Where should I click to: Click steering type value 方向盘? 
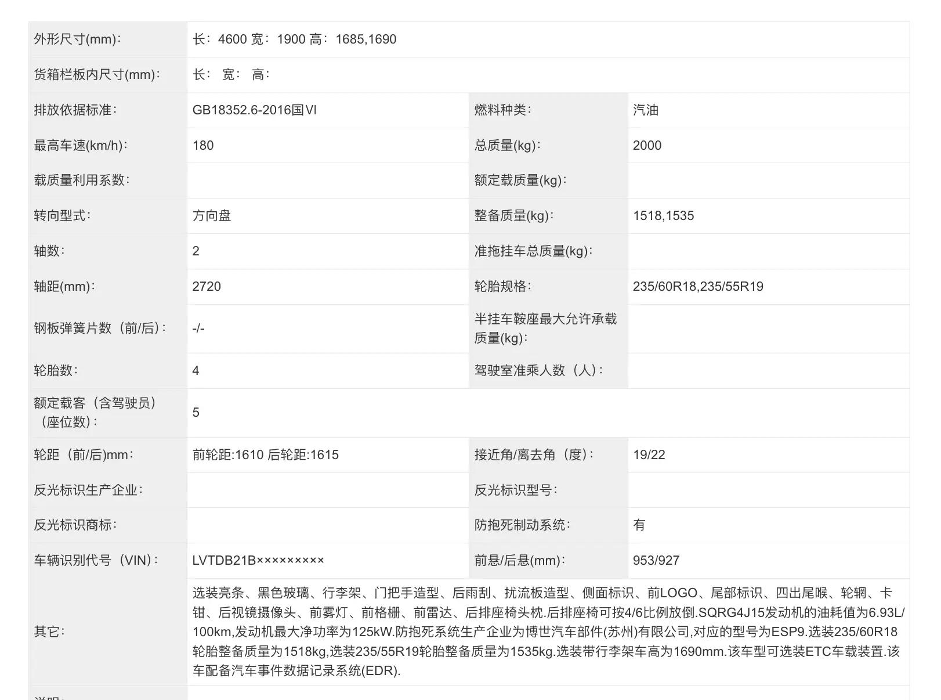point(212,216)
